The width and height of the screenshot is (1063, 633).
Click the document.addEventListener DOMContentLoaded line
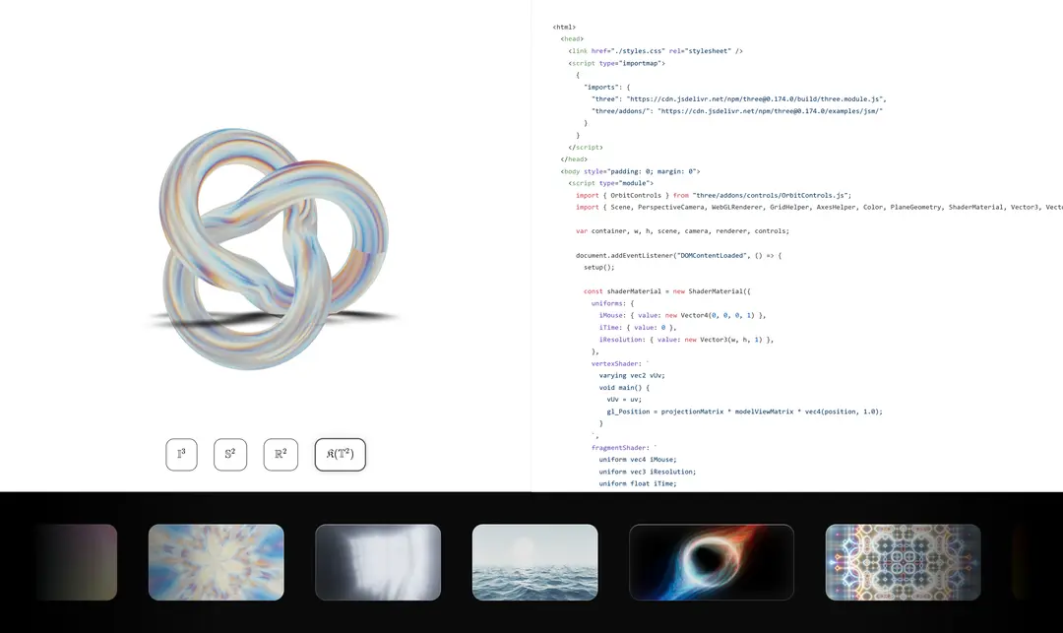[x=678, y=256]
